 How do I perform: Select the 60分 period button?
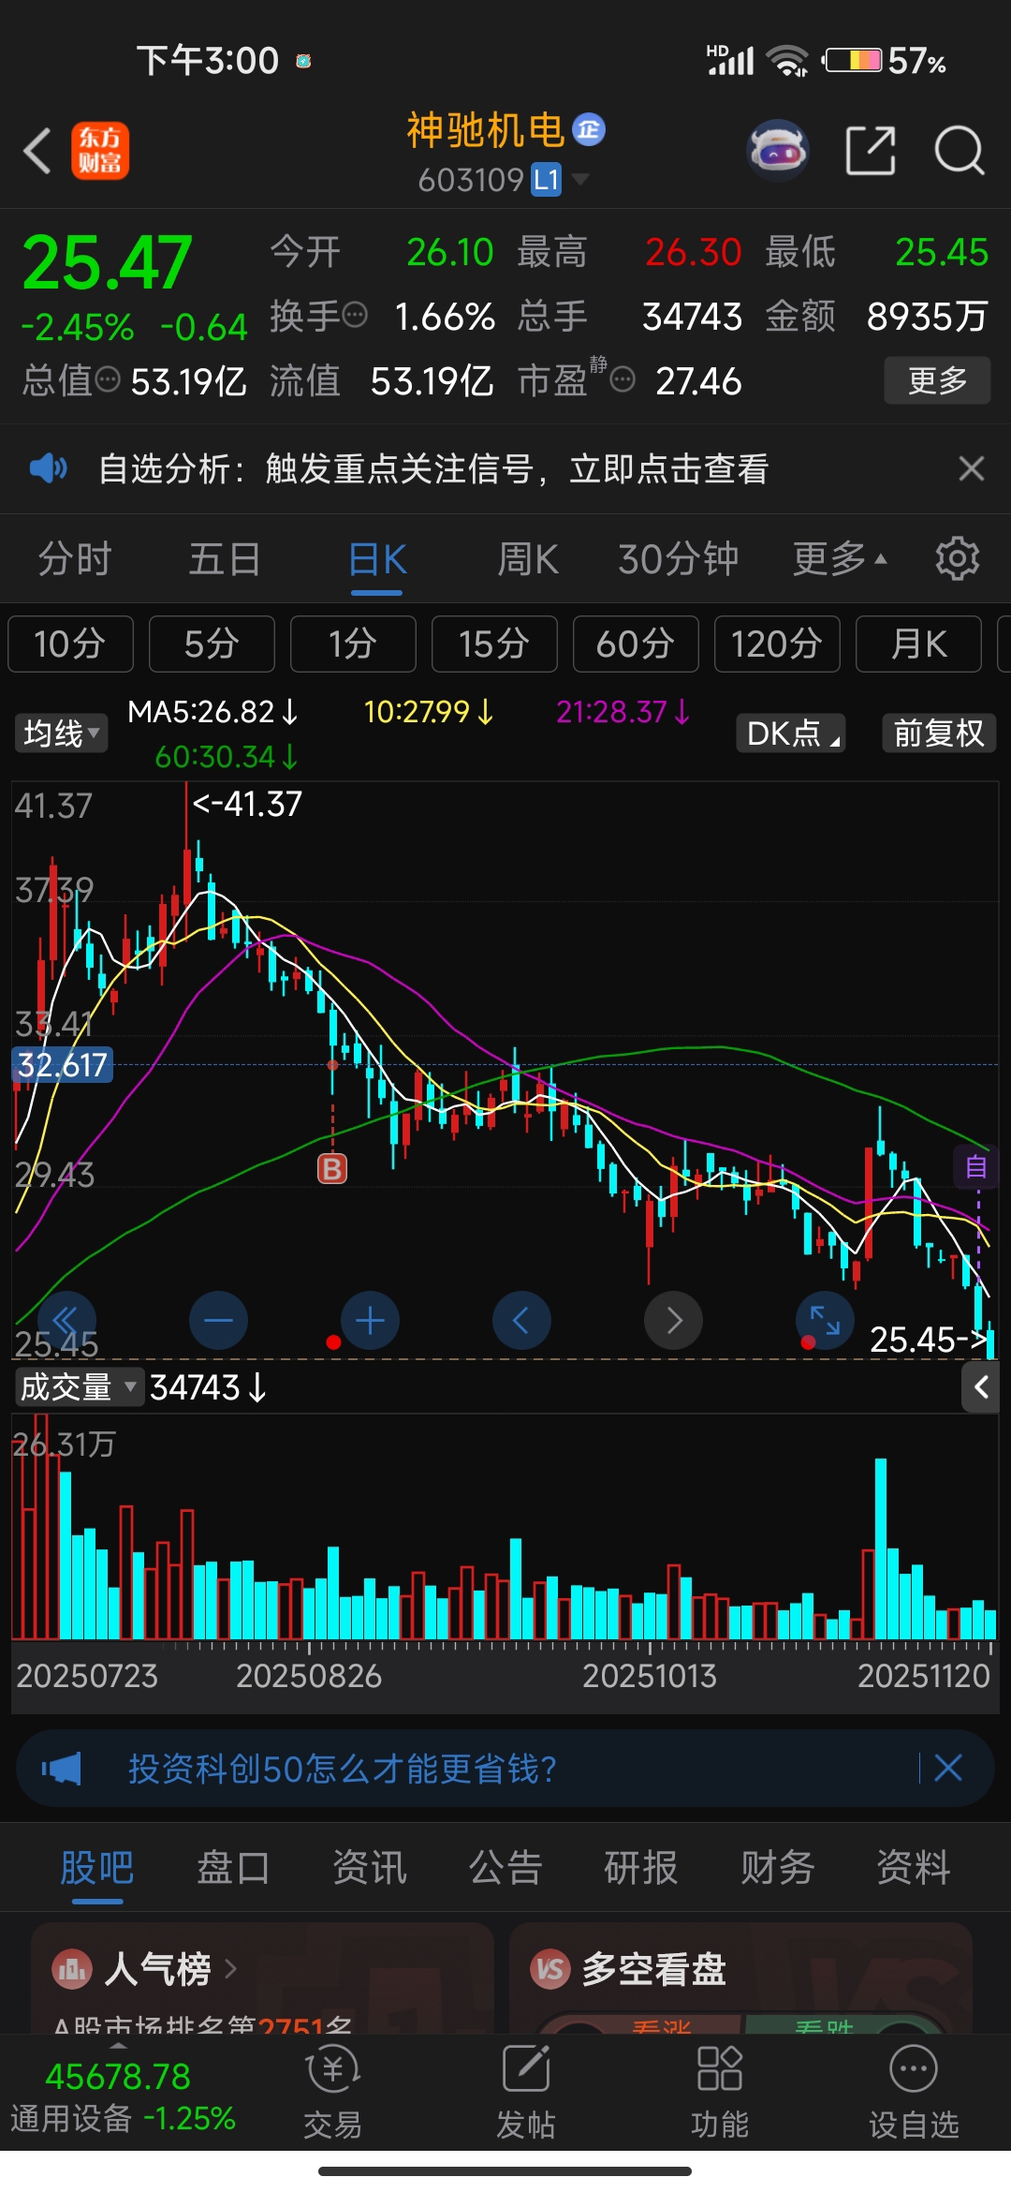pyautogui.click(x=636, y=644)
